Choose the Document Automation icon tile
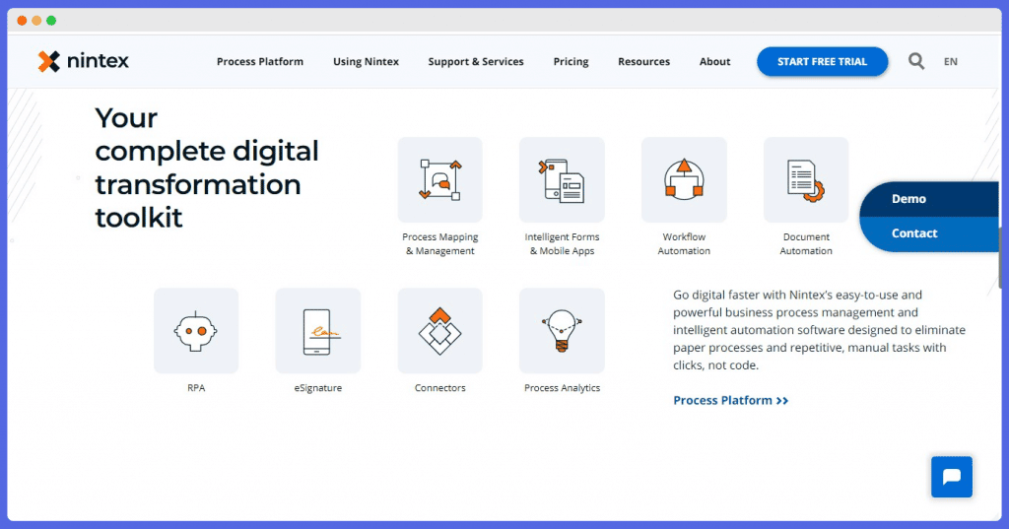 point(806,179)
